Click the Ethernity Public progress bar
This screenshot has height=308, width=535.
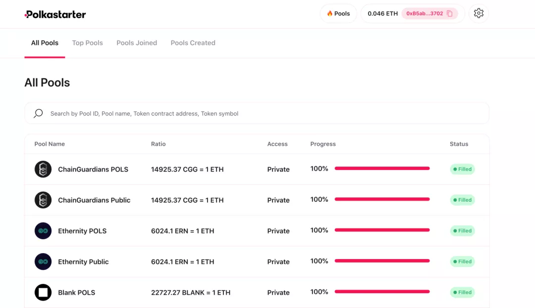(382, 261)
